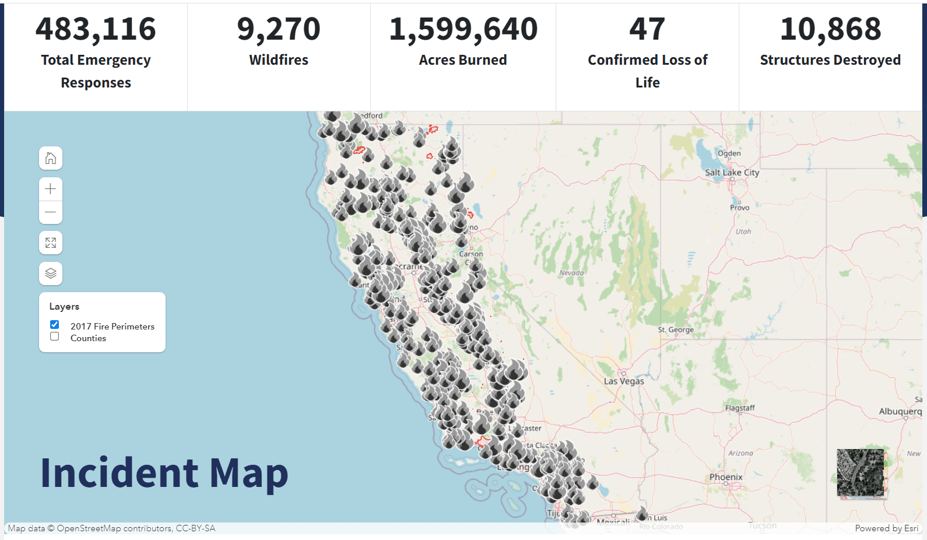Click the Wildfires count card
This screenshot has height=540, width=927.
pos(279,41)
